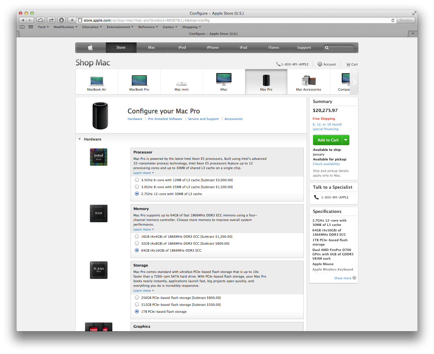Click the Add to Cart button
Image resolution: width=434 pixels, height=354 pixels.
(328, 140)
